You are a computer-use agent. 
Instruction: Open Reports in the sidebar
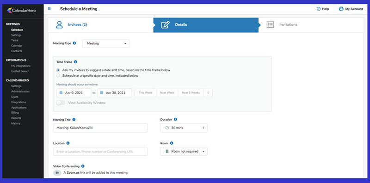[x=16, y=118]
